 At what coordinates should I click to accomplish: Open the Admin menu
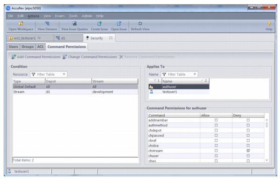[87, 16]
